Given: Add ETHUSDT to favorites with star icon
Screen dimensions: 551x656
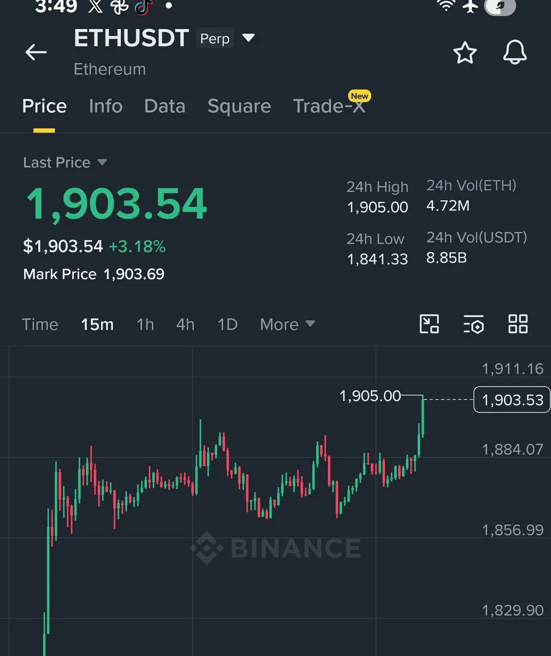Looking at the screenshot, I should (465, 53).
